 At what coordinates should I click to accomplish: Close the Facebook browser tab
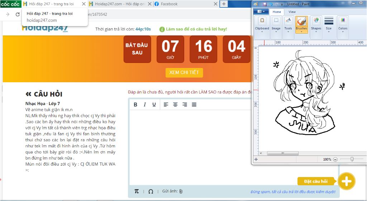(x=215, y=4)
